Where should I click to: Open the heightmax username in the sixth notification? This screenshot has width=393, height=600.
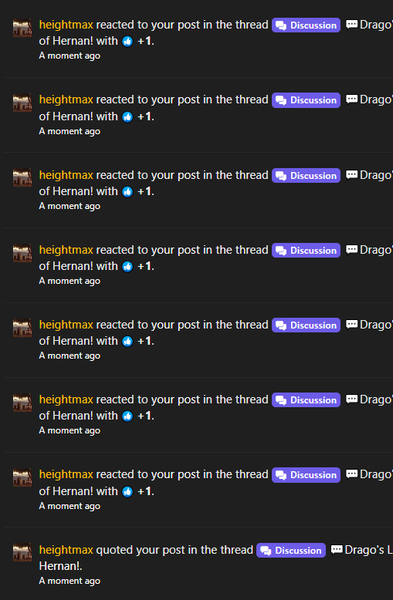[x=66, y=399]
